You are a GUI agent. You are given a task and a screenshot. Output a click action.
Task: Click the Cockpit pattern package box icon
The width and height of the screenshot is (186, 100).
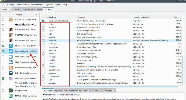pos(11,20)
